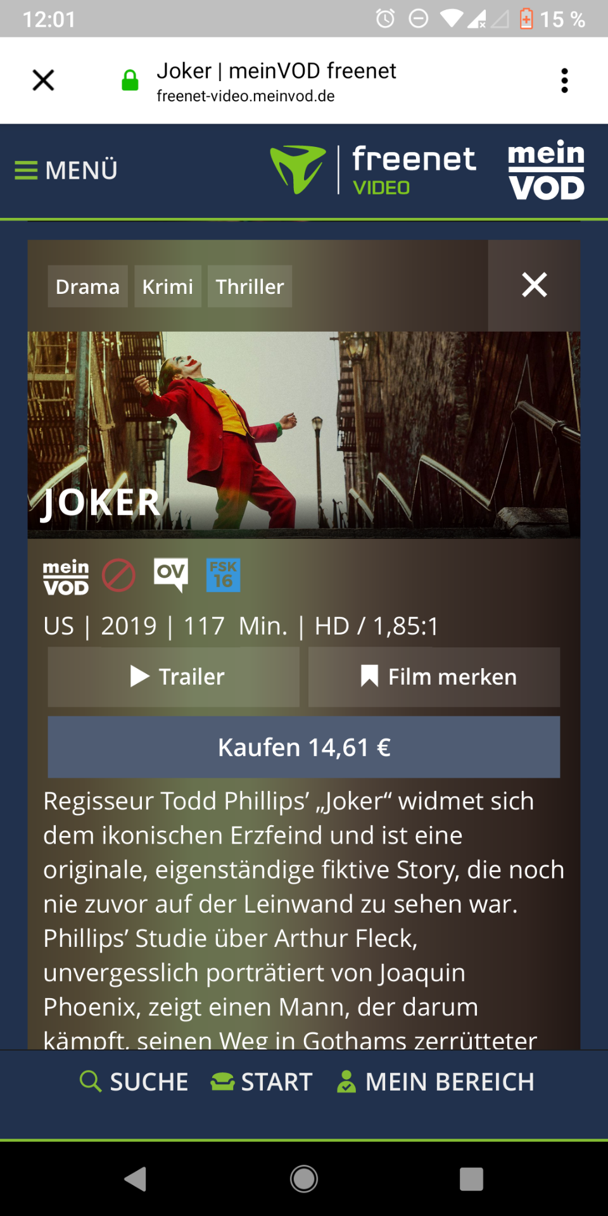Play the Joker Trailer

point(174,676)
